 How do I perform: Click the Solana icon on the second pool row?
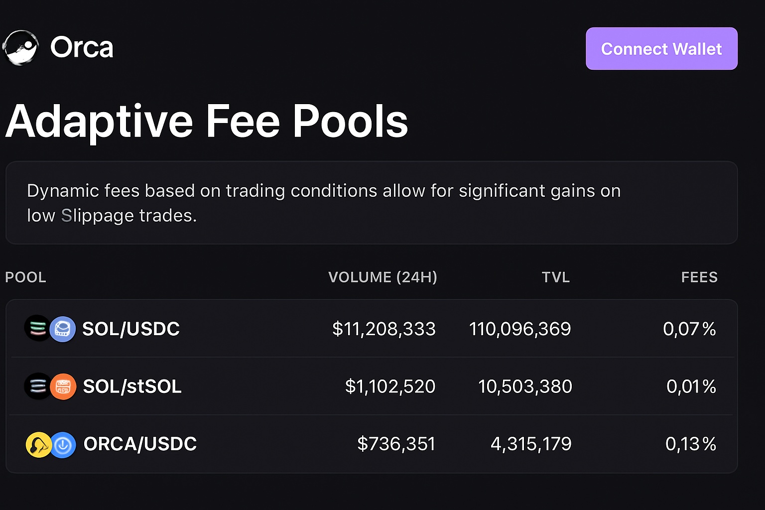(x=38, y=386)
